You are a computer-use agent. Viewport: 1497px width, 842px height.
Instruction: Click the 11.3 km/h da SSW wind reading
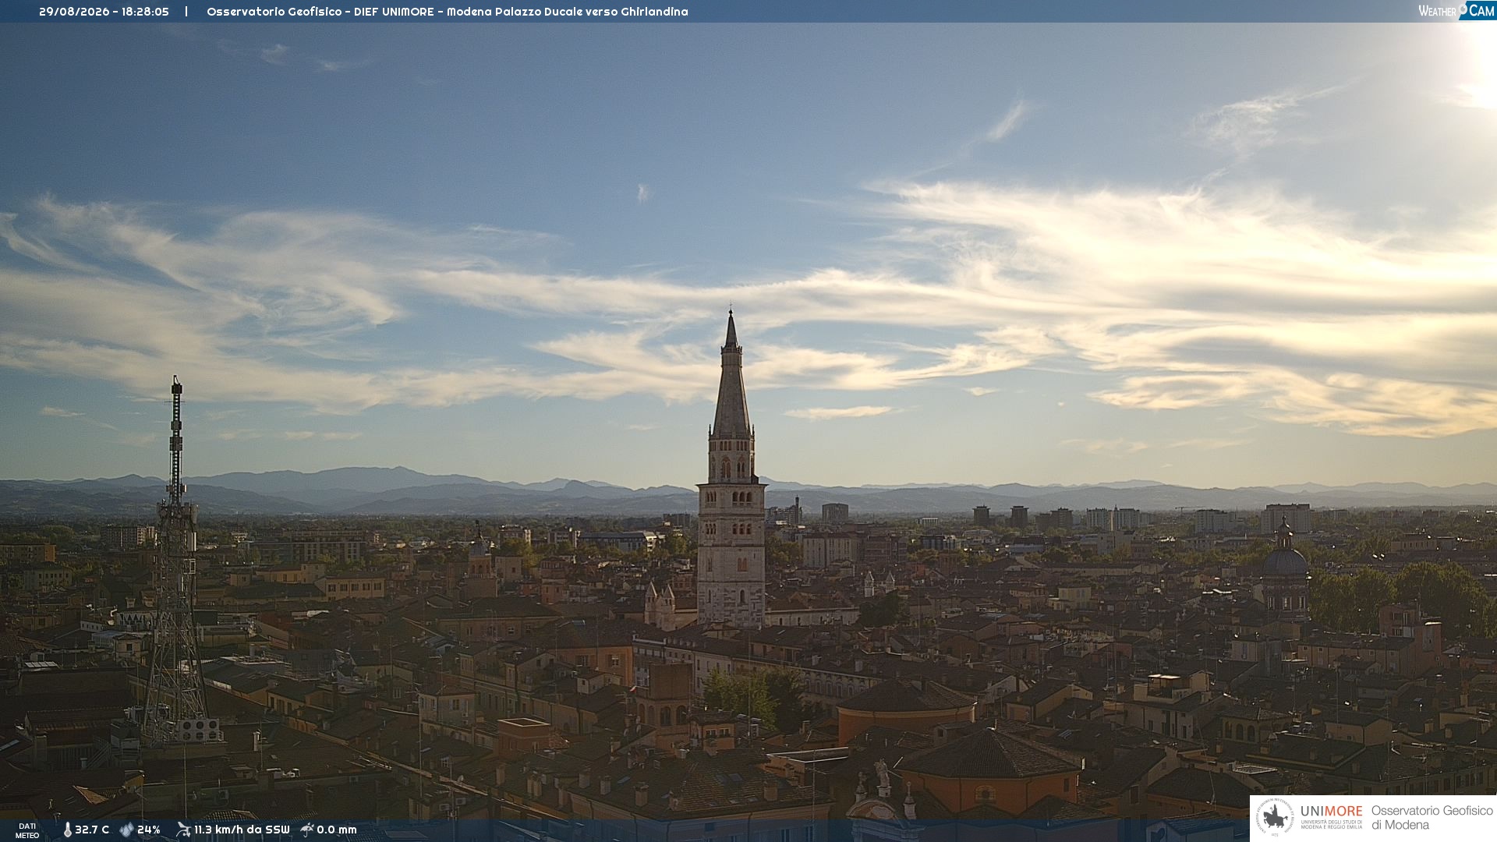point(242,830)
